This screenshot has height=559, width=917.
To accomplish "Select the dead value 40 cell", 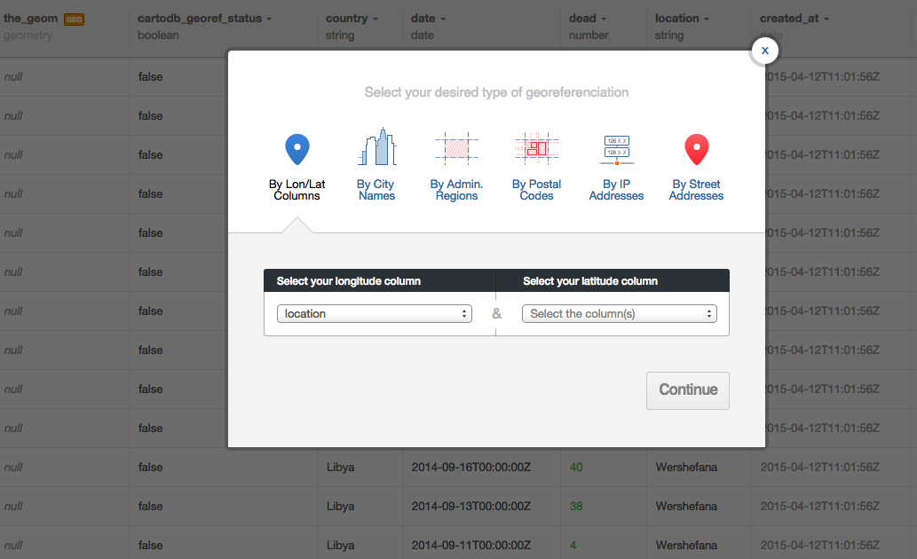I will click(576, 468).
